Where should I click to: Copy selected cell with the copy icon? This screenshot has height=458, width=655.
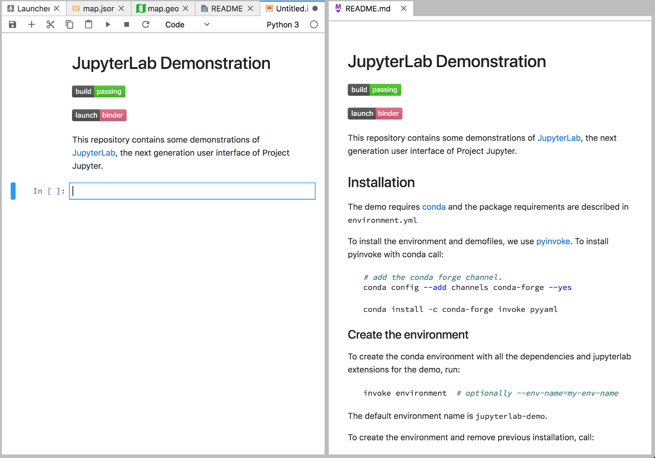pos(70,25)
